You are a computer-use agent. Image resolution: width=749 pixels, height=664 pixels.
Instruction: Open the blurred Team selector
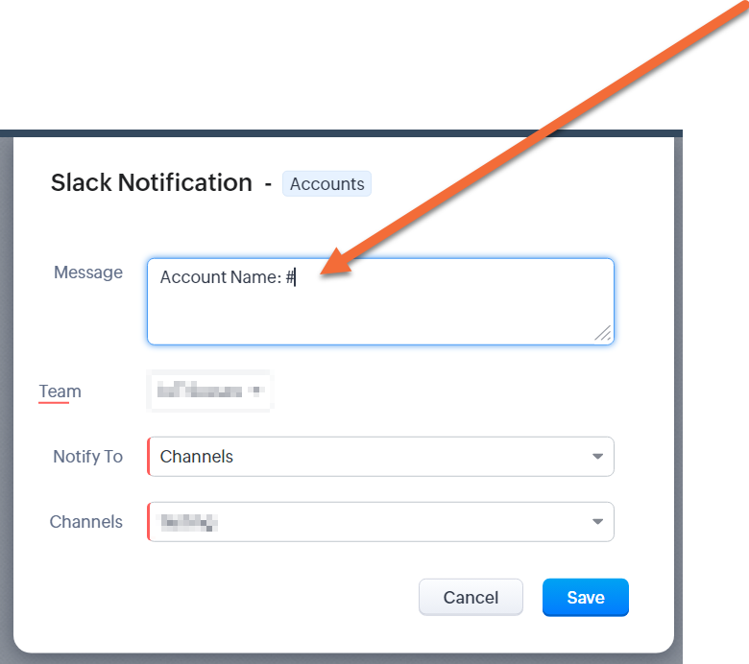(210, 391)
